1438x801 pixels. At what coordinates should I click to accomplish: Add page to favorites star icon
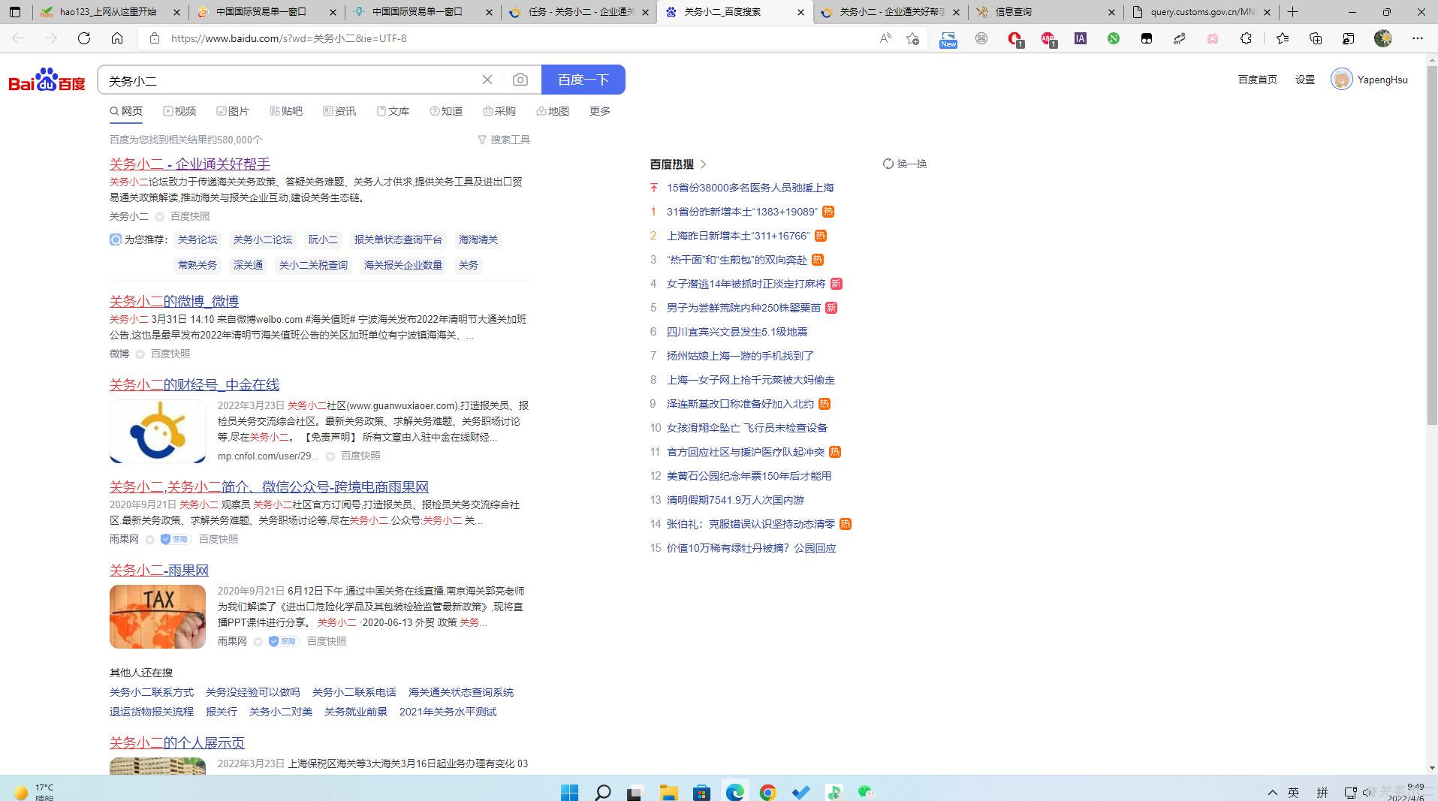pyautogui.click(x=912, y=38)
